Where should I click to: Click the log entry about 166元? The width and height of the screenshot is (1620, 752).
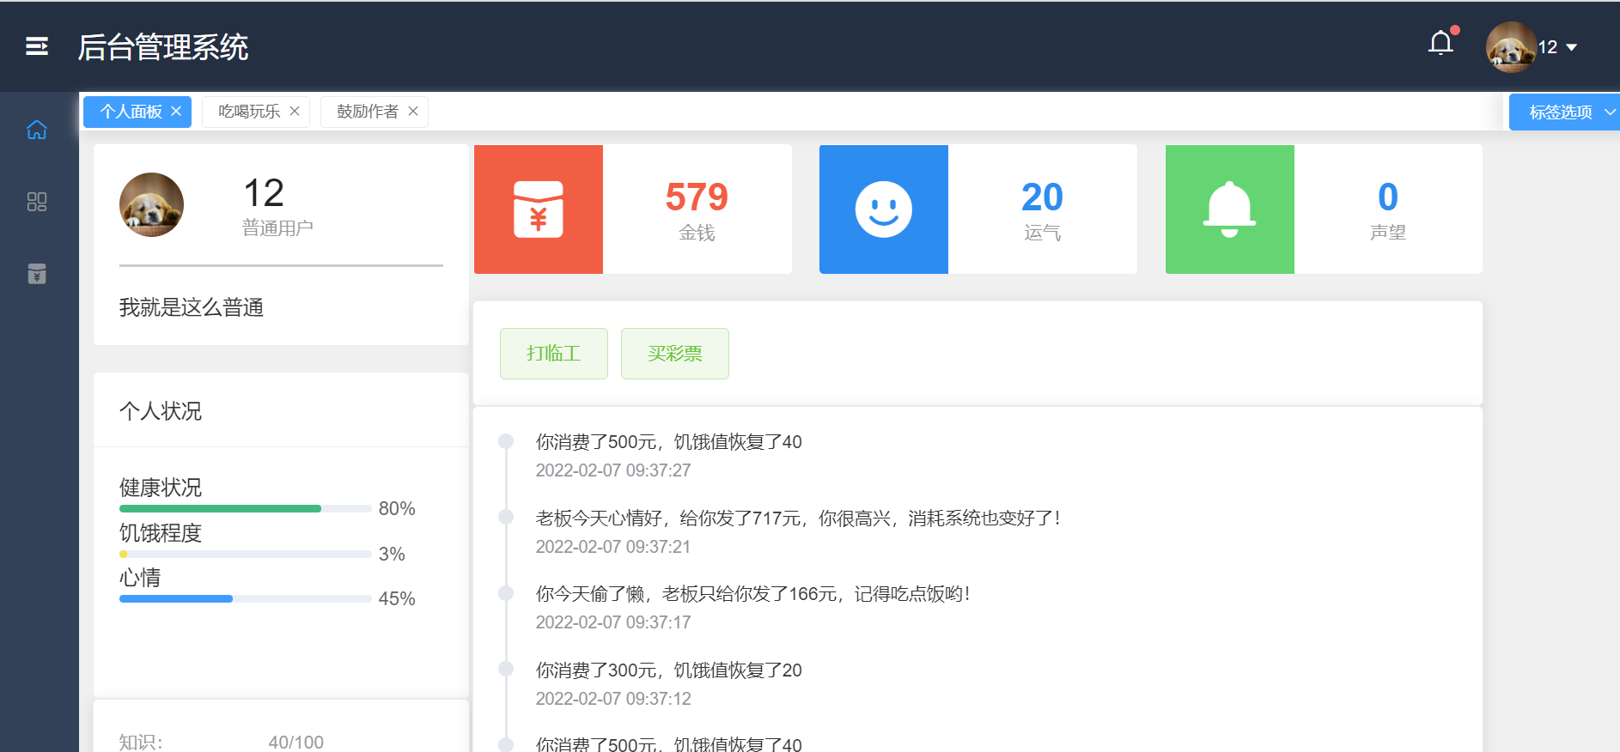753,594
